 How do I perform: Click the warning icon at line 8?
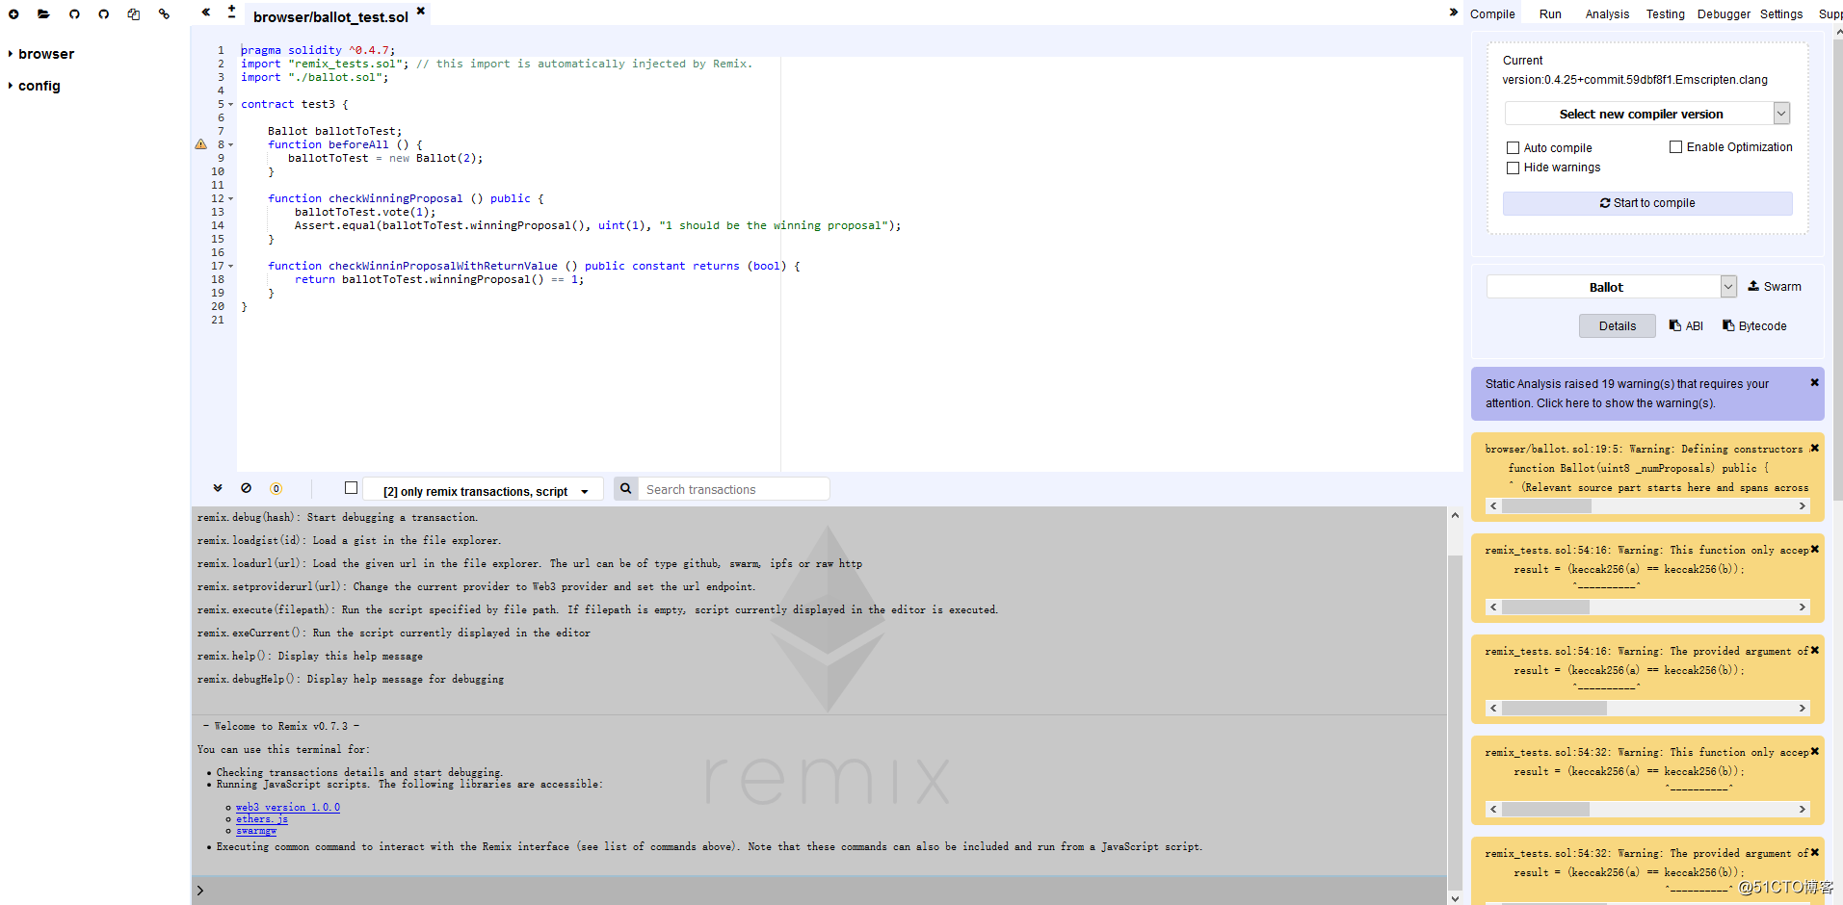(x=200, y=144)
